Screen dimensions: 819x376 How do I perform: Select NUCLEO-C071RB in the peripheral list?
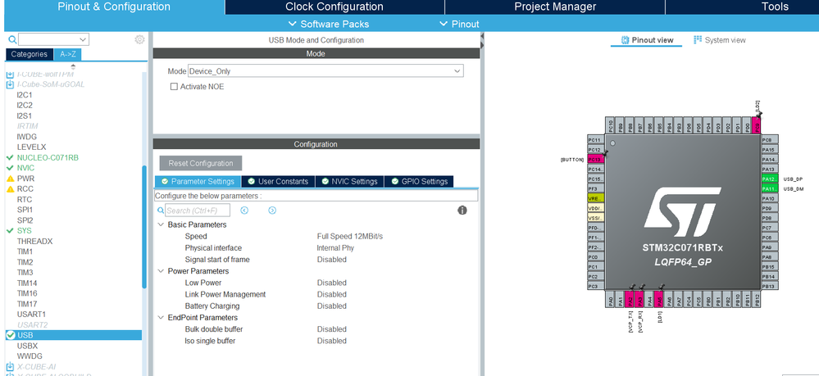[48, 158]
